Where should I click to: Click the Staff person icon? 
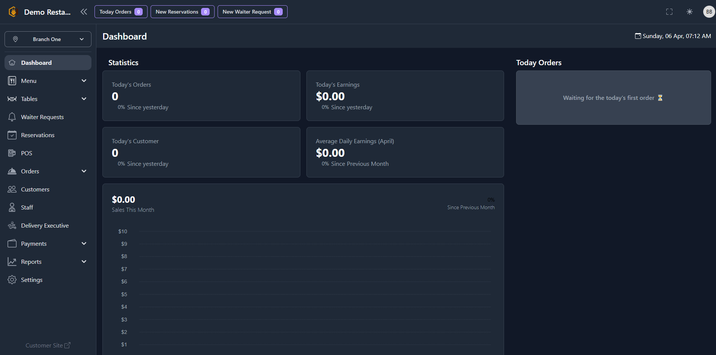pos(12,207)
